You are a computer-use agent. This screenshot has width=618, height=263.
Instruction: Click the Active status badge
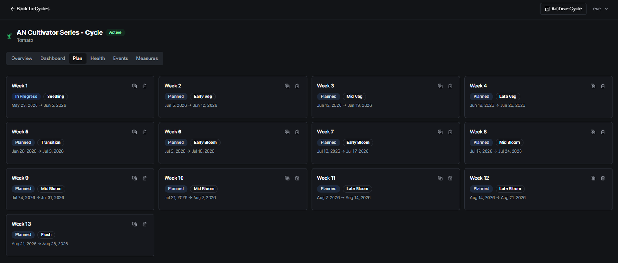[115, 32]
